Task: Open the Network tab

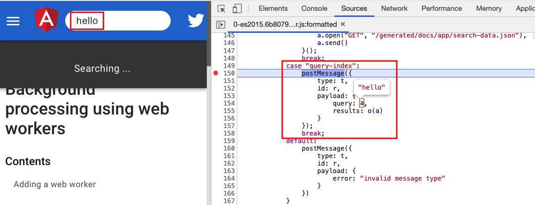Action: pyautogui.click(x=394, y=8)
